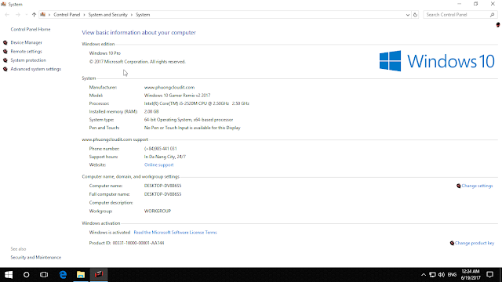502x282 pixels.
Task: Open the Action Center notifications icon
Action: click(x=489, y=275)
